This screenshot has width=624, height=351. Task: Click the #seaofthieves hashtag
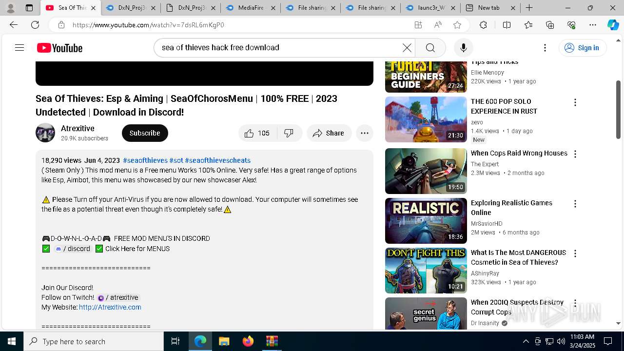click(145, 160)
